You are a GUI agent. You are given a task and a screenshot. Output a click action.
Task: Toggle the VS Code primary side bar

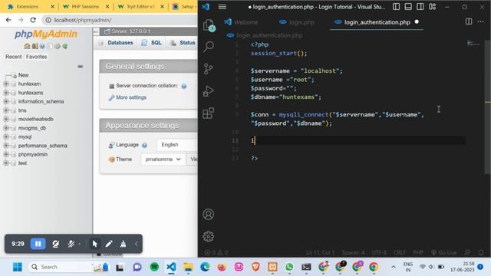click(396, 7)
